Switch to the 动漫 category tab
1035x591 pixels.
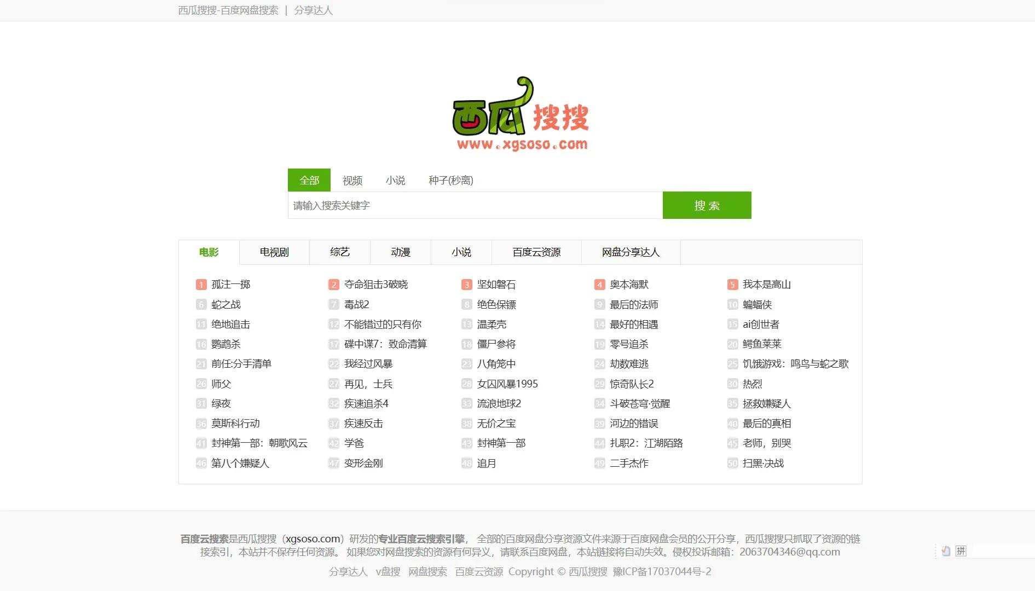point(401,252)
